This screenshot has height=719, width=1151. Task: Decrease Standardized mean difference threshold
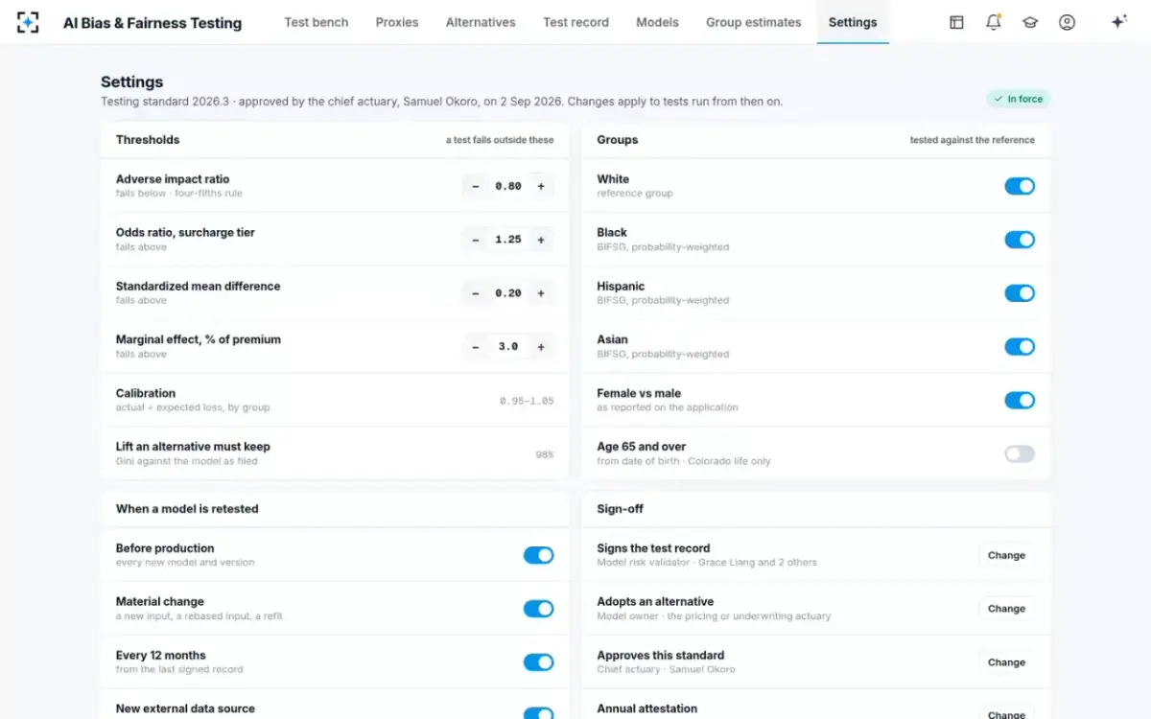(x=476, y=293)
